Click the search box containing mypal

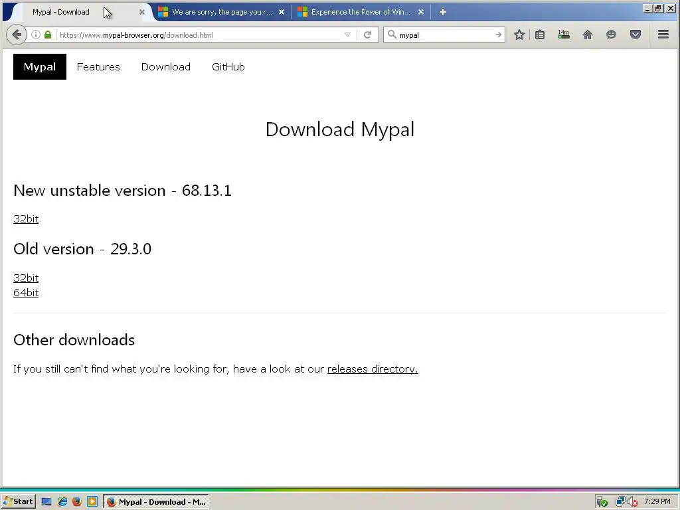(x=446, y=35)
